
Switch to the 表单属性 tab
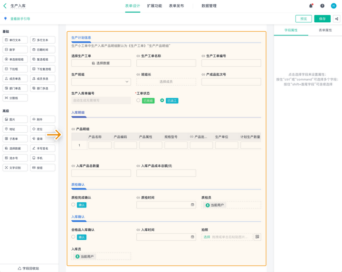[325, 30]
